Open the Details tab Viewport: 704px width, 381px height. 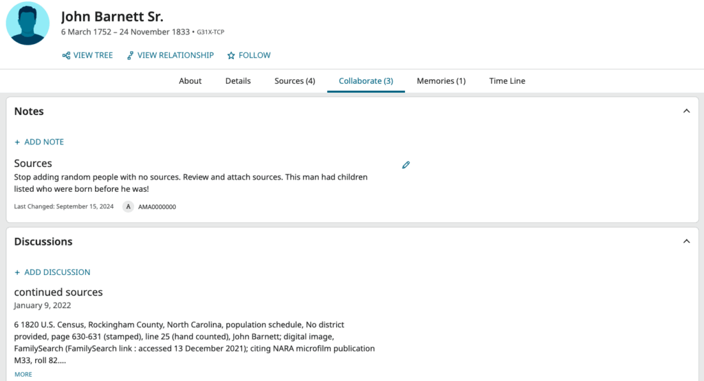(238, 81)
